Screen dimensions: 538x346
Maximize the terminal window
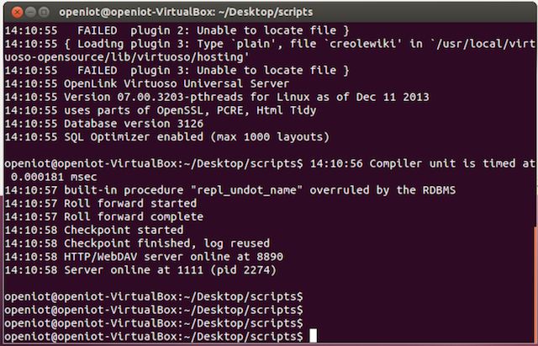(44, 13)
